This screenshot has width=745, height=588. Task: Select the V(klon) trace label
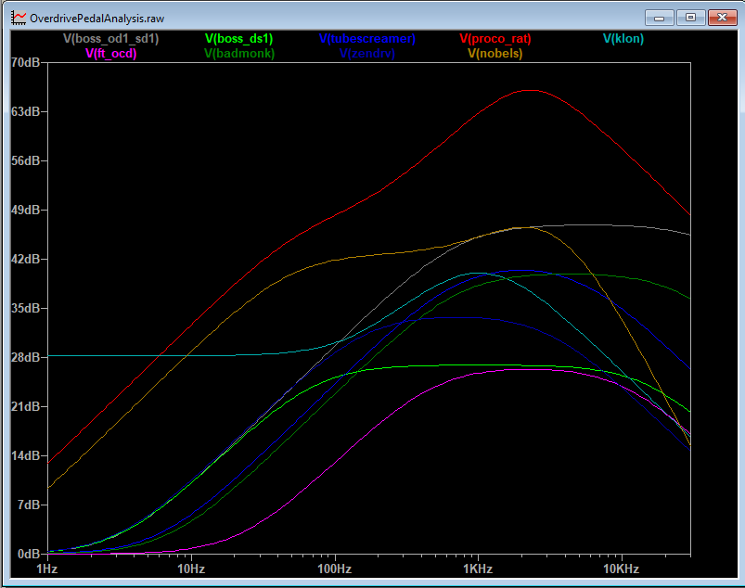(x=623, y=38)
